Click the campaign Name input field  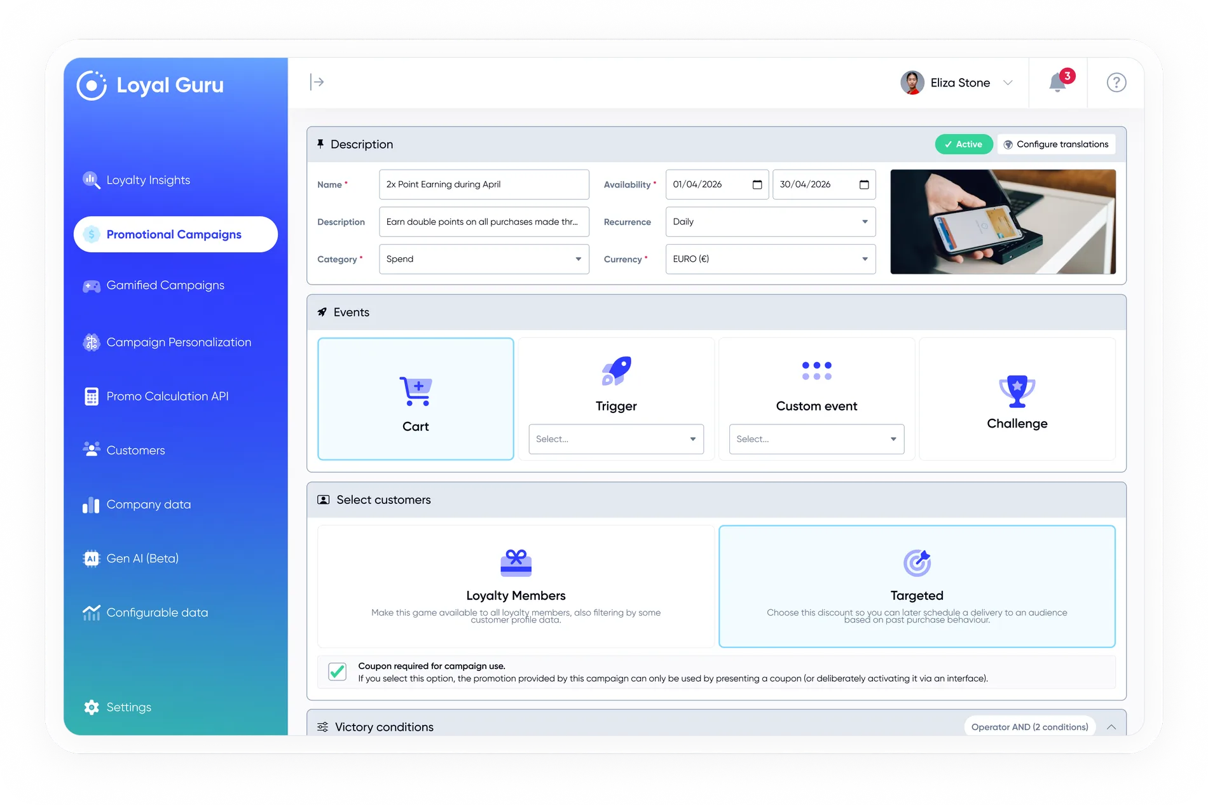point(484,185)
